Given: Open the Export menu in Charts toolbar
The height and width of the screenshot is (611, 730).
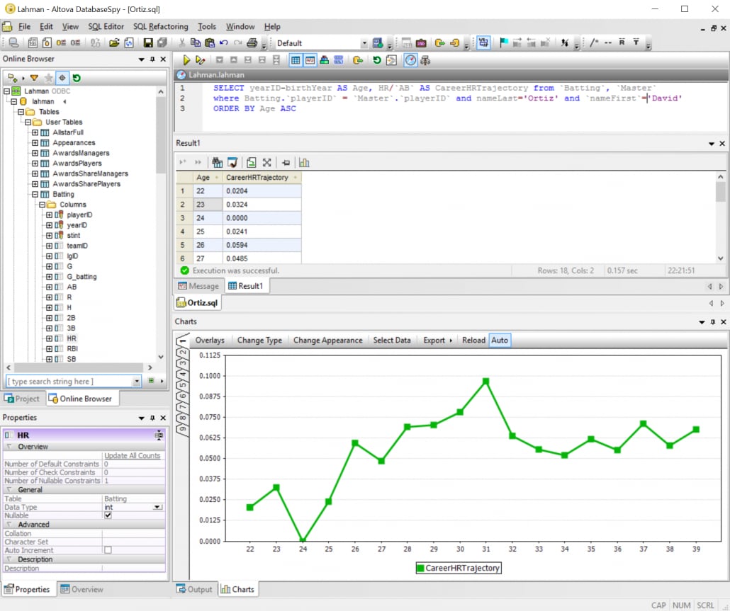Looking at the screenshot, I should [x=437, y=340].
